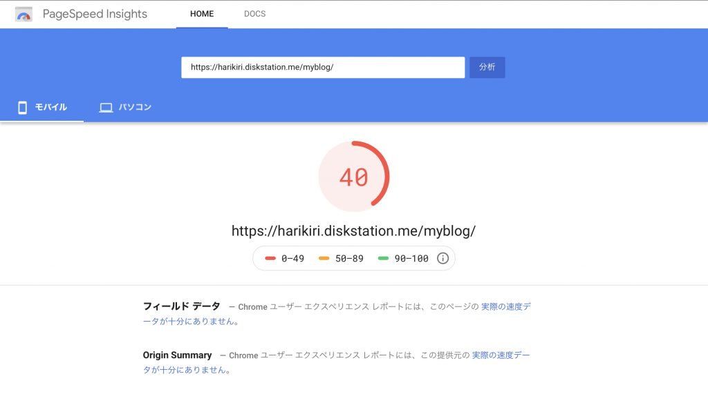Click the PageSpeed Insights title text
This screenshot has height=403, width=708.
point(95,14)
